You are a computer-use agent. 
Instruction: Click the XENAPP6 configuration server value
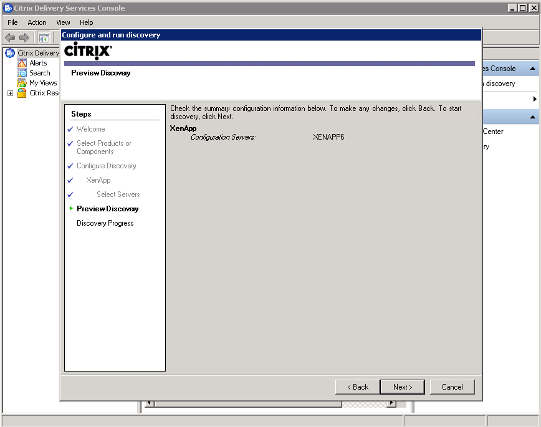[x=328, y=137]
